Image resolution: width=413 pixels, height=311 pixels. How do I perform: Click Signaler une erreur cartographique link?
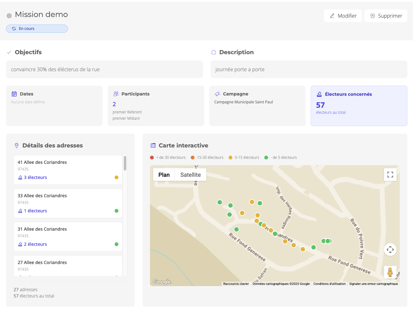tap(373, 284)
